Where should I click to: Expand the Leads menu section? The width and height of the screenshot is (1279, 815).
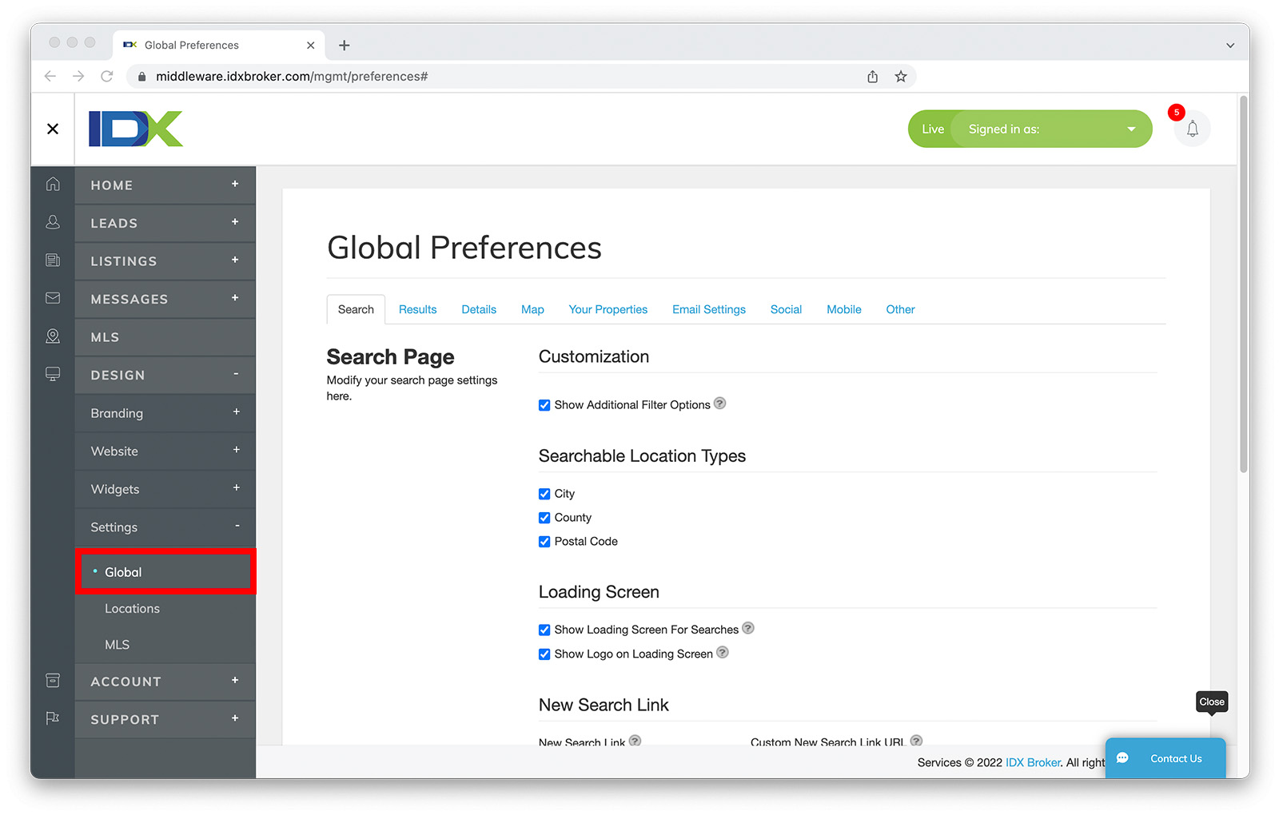[235, 222]
